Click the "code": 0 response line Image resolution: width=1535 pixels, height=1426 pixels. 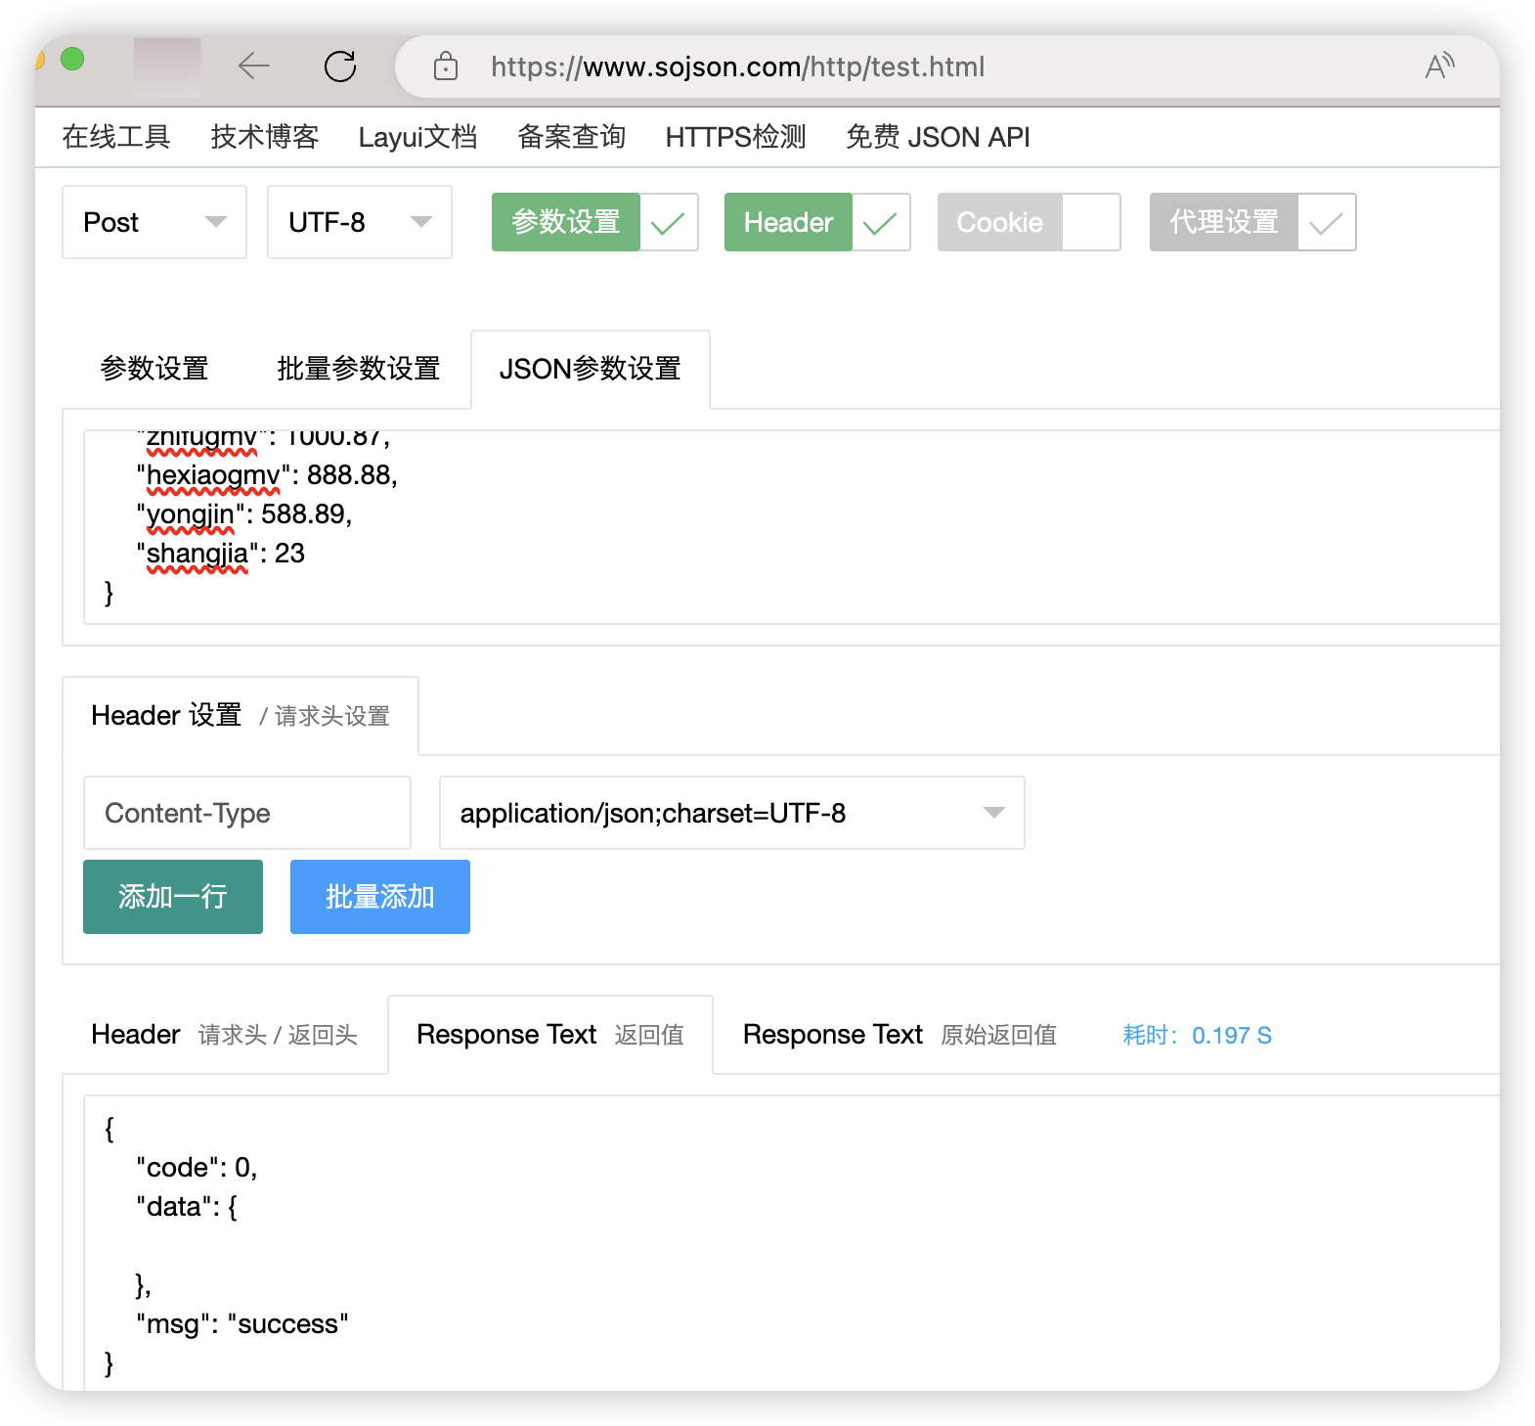pyautogui.click(x=197, y=1168)
